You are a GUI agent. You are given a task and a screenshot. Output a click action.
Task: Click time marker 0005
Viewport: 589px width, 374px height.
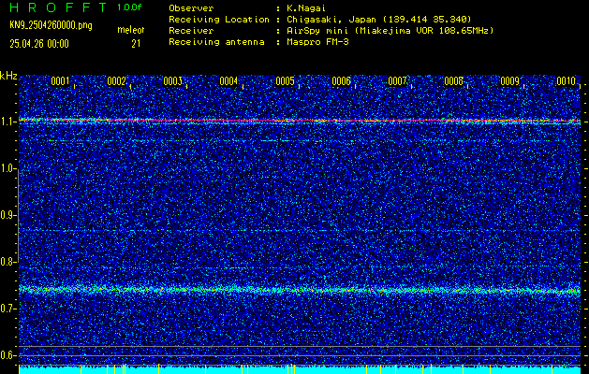(285, 81)
